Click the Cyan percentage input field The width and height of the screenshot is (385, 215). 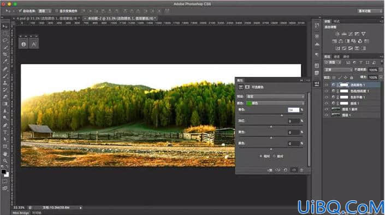point(293,110)
